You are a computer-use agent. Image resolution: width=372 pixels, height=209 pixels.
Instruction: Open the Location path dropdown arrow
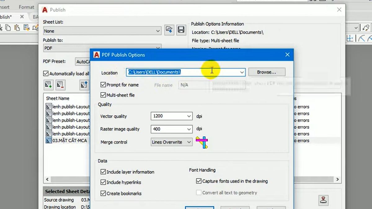tap(242, 72)
